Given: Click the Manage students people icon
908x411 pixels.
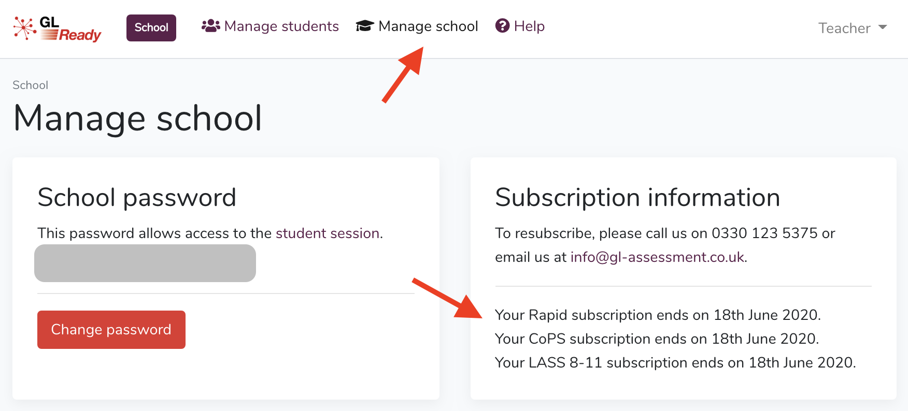Looking at the screenshot, I should click(210, 26).
